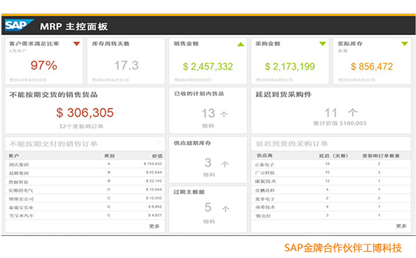Select the $ 4,827 value cell
Image resolution: width=416 pixels, height=258 pixels.
[155, 215]
